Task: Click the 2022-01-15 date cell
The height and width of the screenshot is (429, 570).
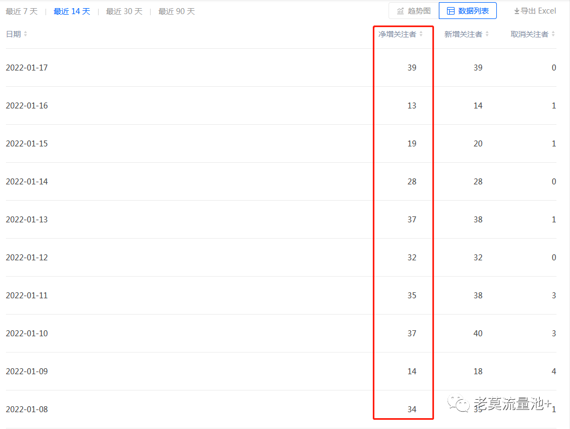Action: pos(27,144)
